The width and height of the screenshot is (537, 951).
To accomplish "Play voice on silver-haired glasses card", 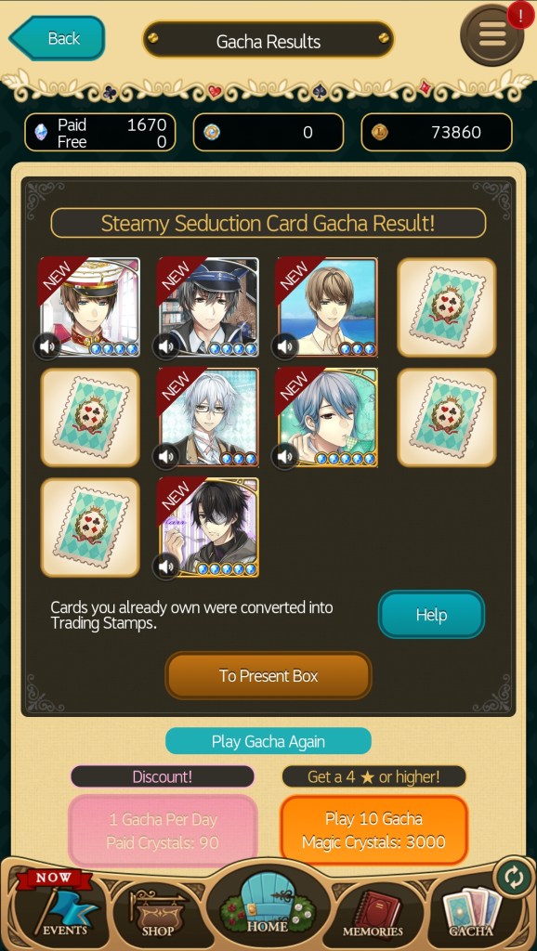I will click(165, 457).
